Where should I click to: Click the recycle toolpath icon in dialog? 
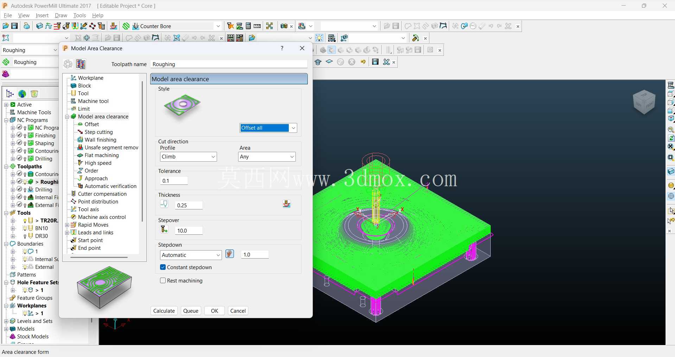click(68, 64)
